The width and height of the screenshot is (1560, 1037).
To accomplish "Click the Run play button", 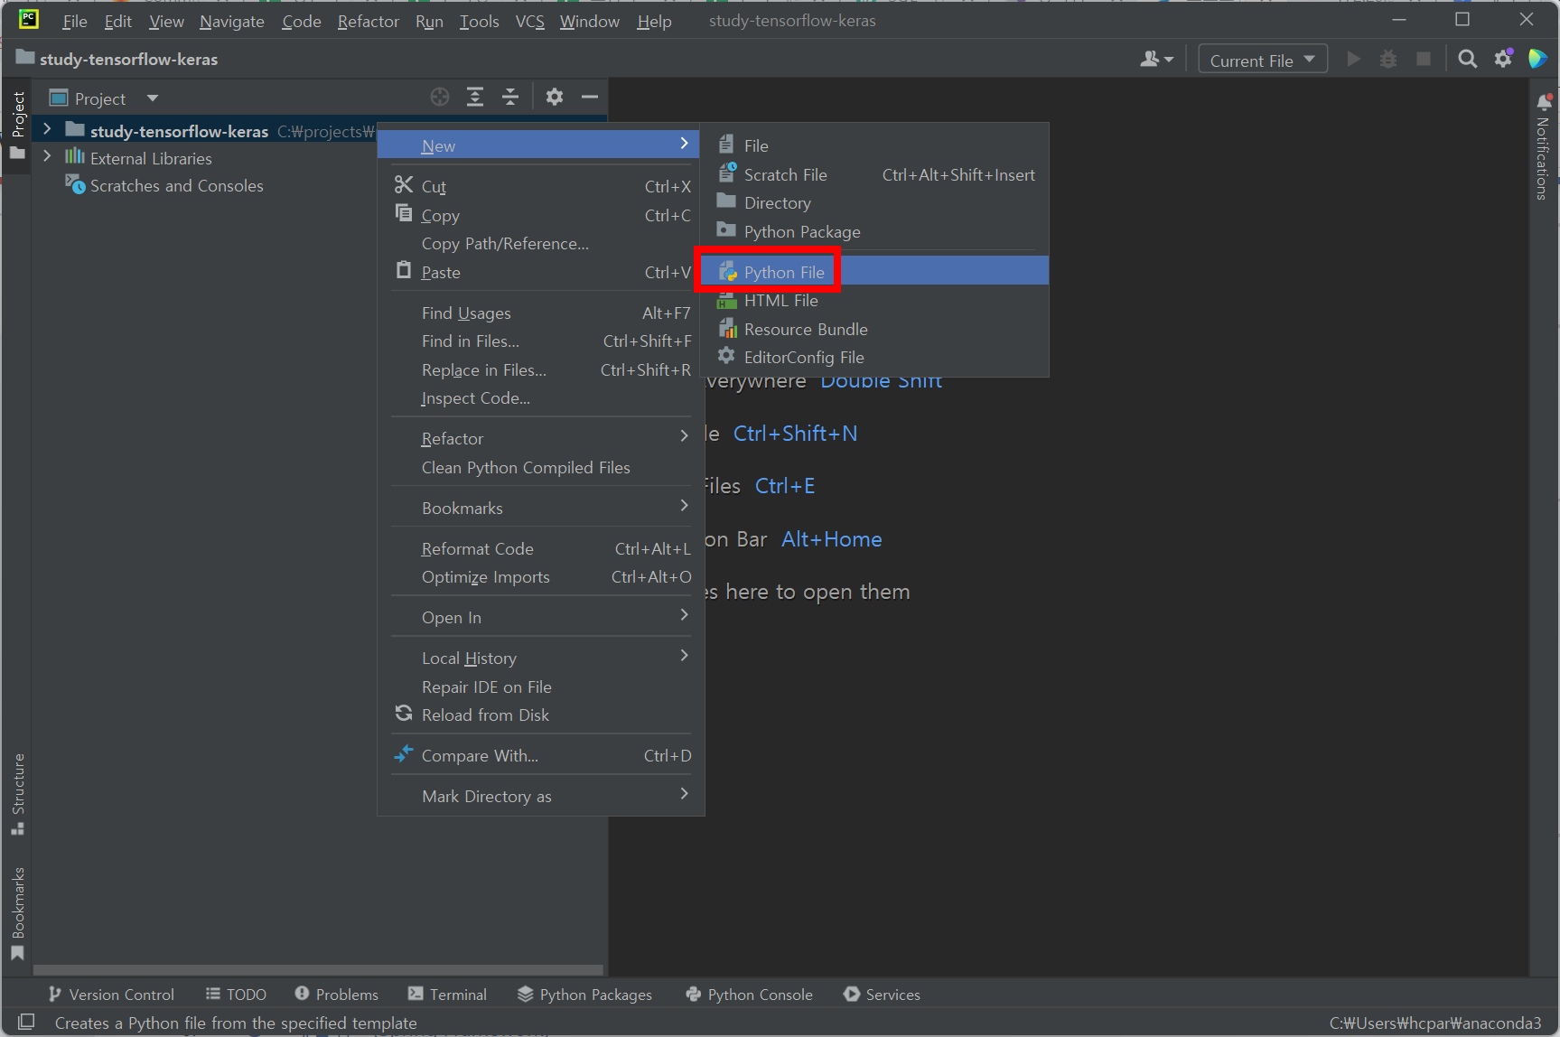I will (x=1353, y=60).
